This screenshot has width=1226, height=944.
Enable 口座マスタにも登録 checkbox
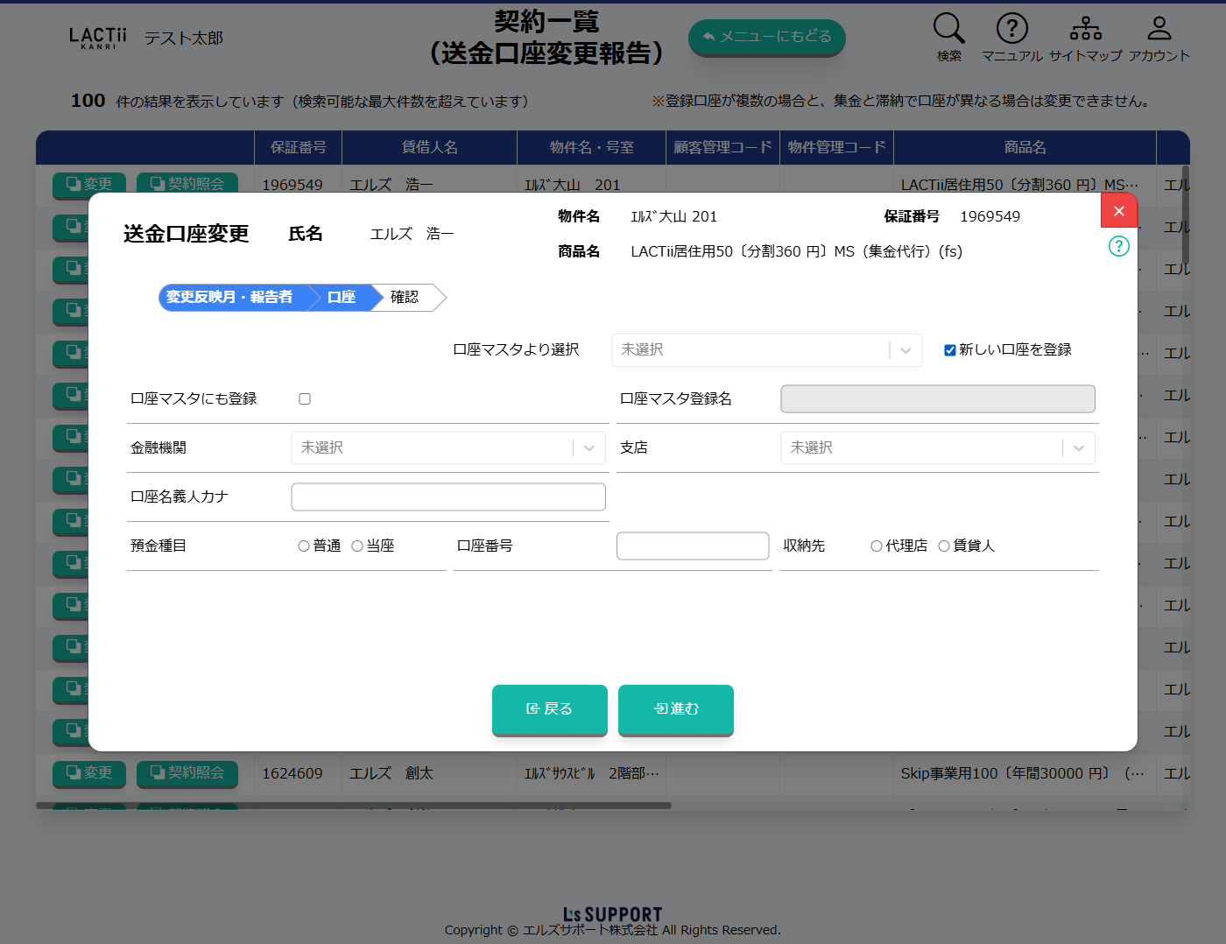coord(305,399)
